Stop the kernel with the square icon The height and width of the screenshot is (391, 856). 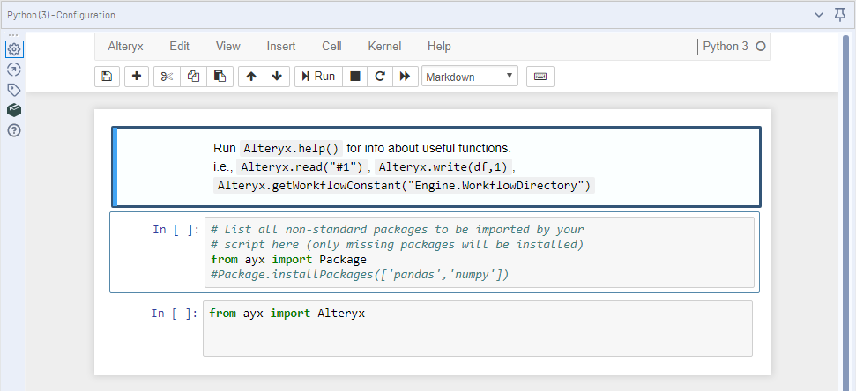pos(354,77)
